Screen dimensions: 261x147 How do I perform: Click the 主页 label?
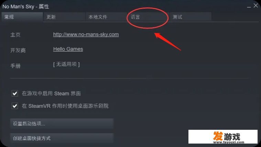coord(15,35)
